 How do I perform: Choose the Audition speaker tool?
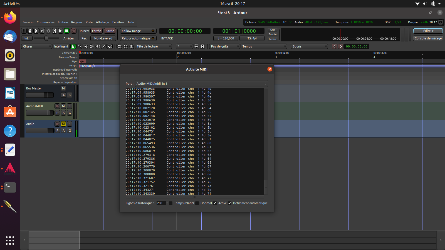98,46
